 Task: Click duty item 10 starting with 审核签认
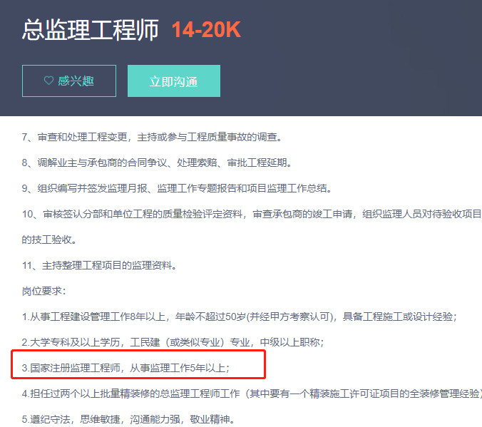click(x=250, y=214)
